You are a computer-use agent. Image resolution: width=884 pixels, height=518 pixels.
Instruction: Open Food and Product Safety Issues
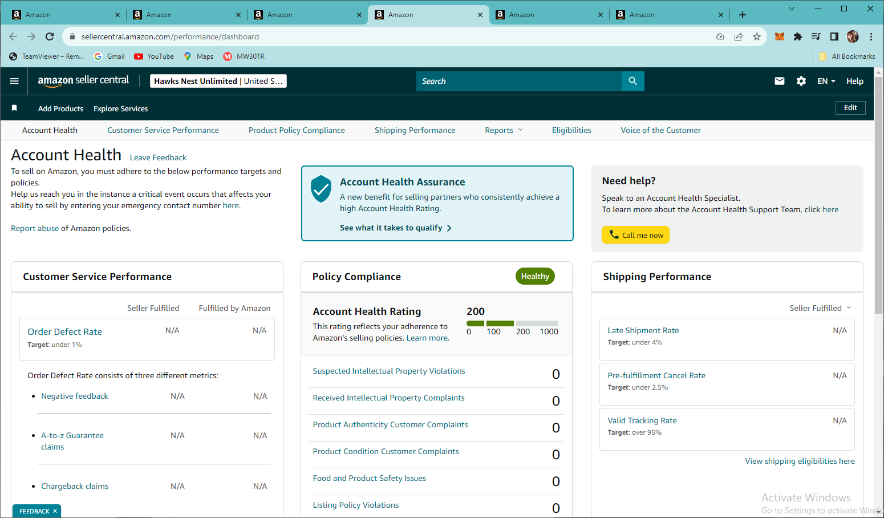pyautogui.click(x=369, y=478)
